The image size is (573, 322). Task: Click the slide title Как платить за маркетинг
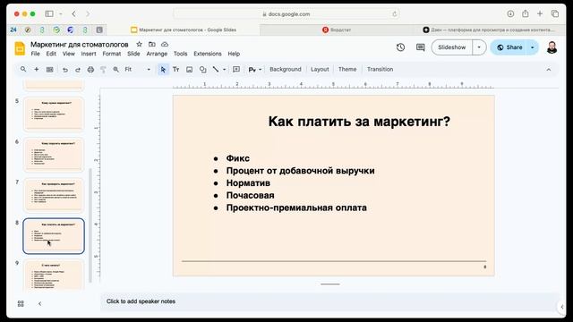(359, 122)
